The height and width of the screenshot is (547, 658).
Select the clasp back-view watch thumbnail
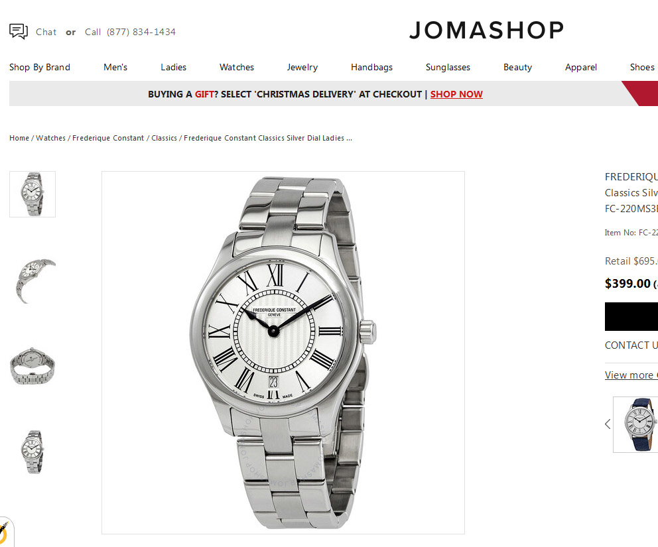pos(33,366)
